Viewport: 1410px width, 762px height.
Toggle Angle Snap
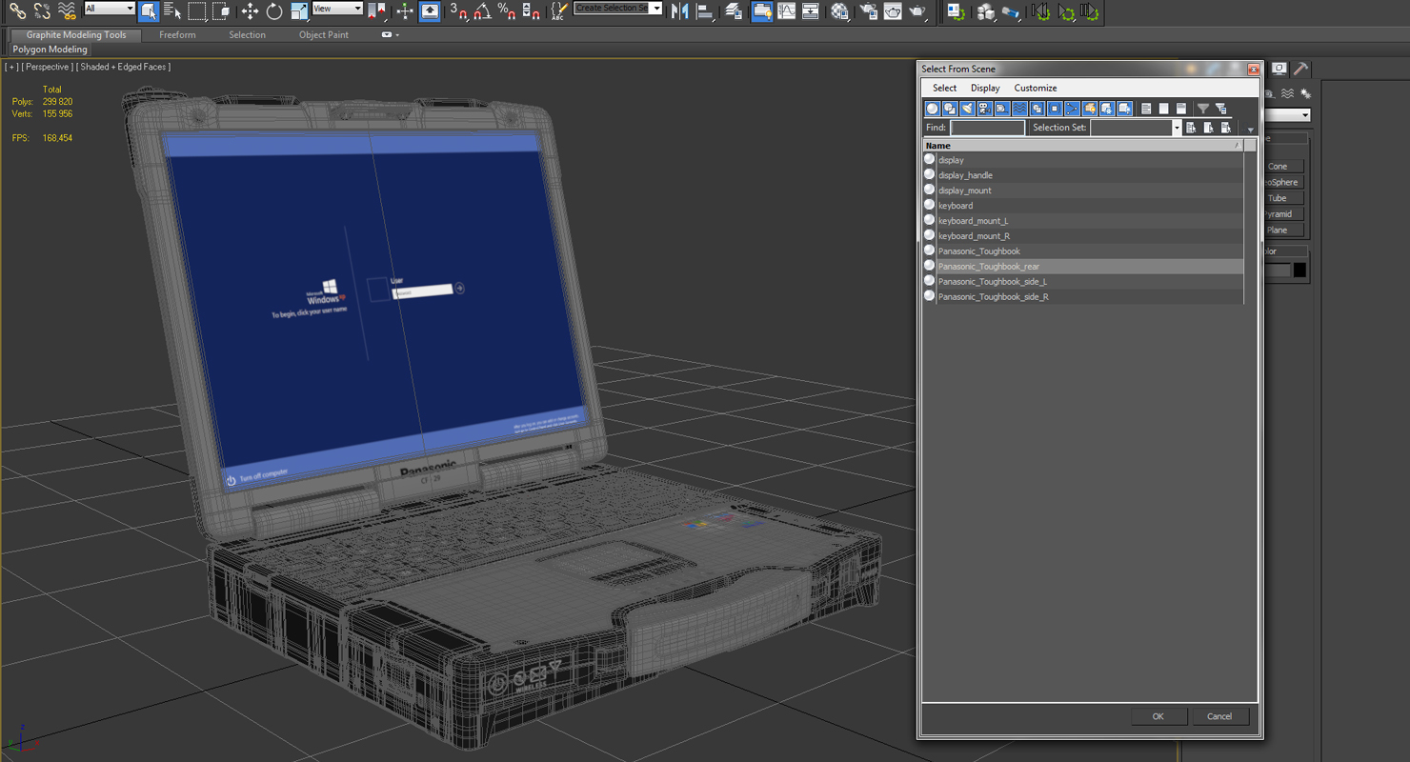click(483, 10)
